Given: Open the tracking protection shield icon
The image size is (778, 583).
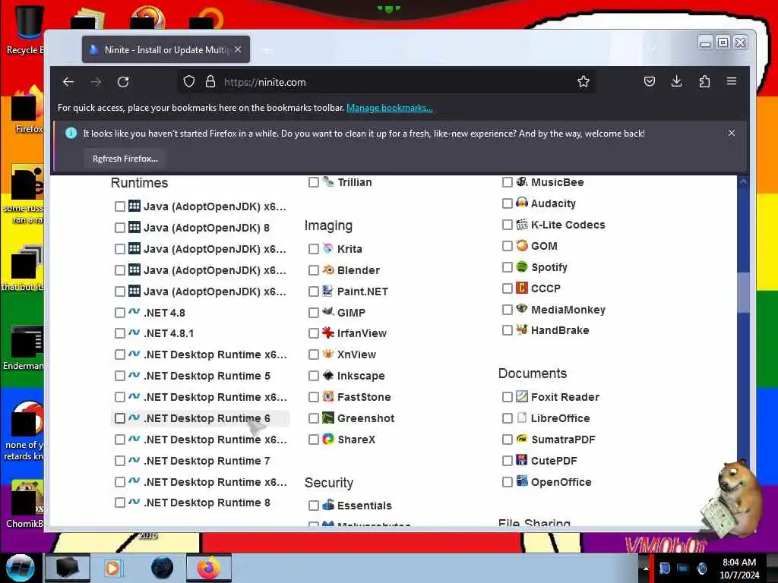Looking at the screenshot, I should coord(189,82).
